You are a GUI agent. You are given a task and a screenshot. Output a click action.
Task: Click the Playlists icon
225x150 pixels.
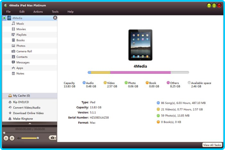(x=13, y=35)
